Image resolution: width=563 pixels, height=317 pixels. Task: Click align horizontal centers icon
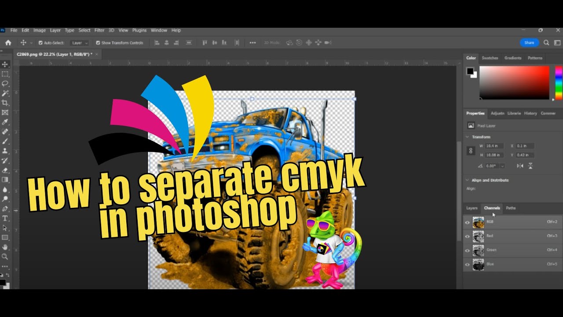[167, 43]
